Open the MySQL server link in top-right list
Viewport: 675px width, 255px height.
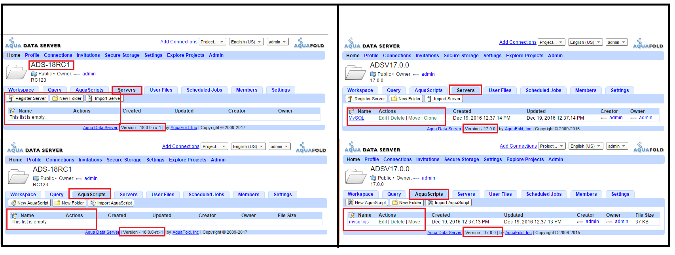(356, 118)
